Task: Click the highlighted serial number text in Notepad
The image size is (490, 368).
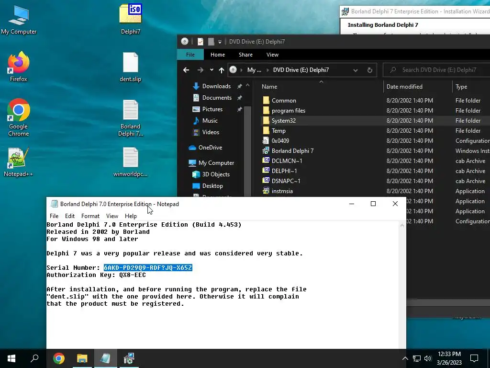Action: pos(148,267)
